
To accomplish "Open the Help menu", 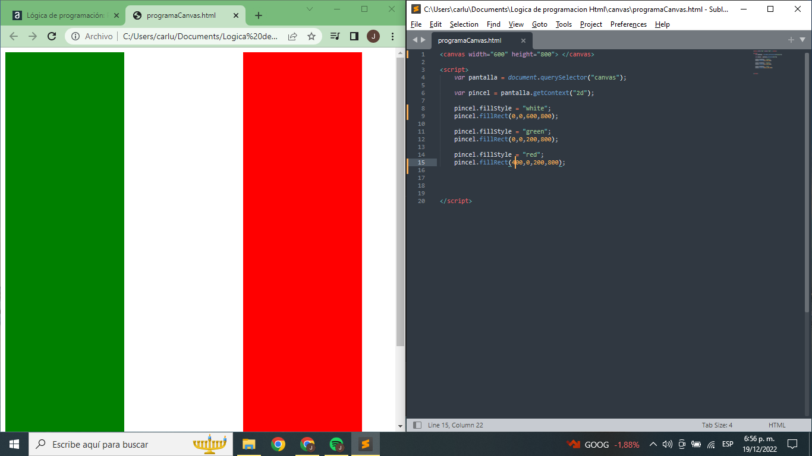I will (x=662, y=24).
